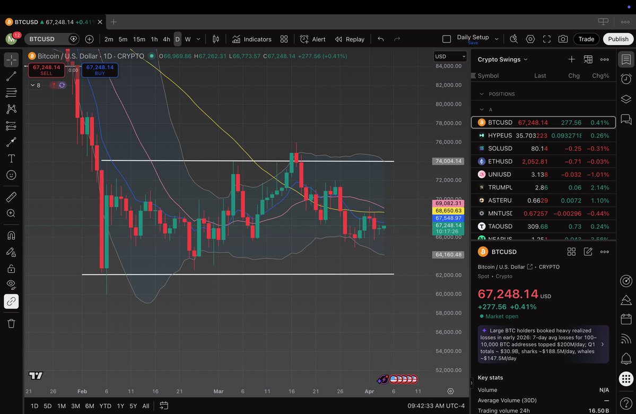Take a chart snapshot with camera icon

point(563,39)
